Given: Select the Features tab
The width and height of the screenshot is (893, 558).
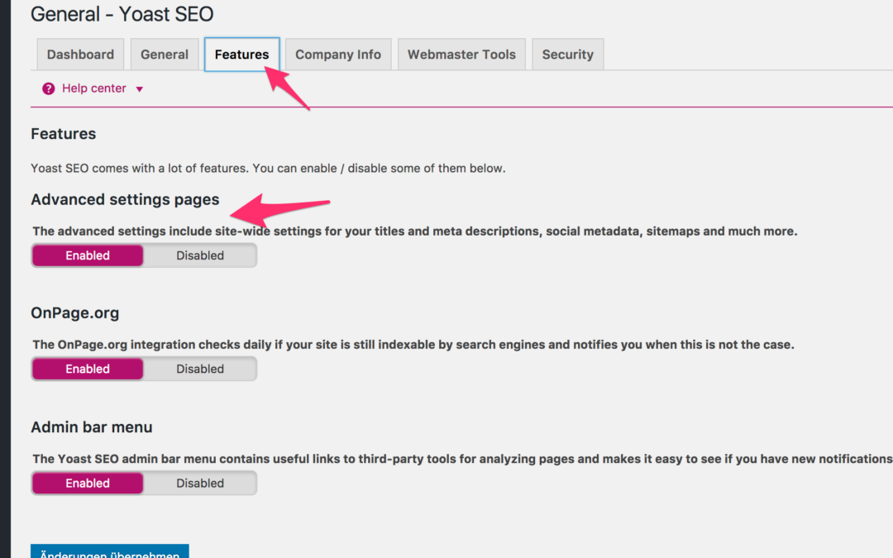Looking at the screenshot, I should (242, 55).
